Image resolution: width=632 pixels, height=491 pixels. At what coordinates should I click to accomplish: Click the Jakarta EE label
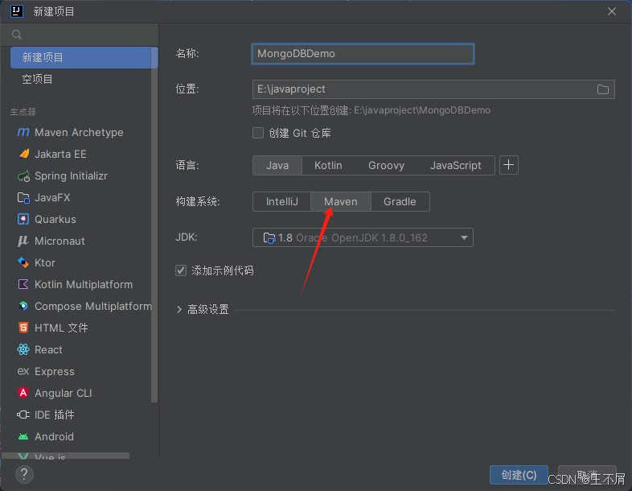coord(60,154)
